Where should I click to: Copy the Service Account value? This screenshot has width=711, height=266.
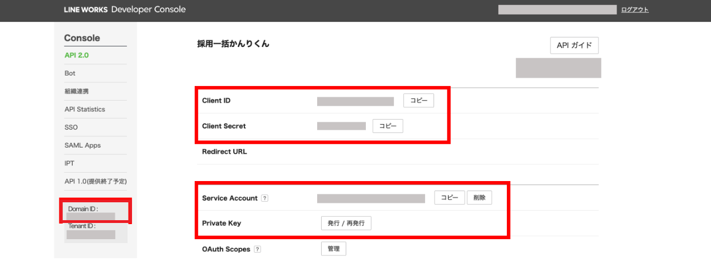[449, 198]
